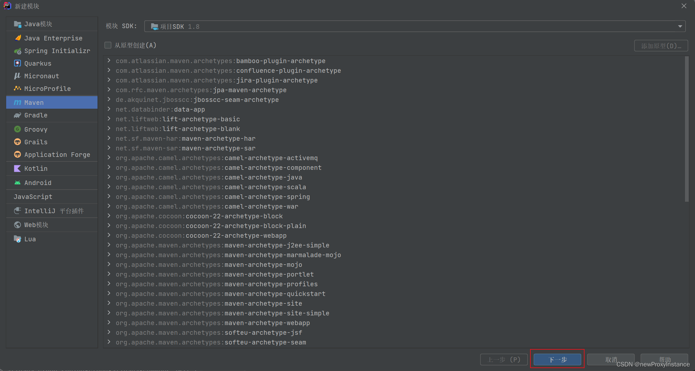Select maven-archetype-site-simple archetype
The image size is (695, 371).
tap(223, 313)
